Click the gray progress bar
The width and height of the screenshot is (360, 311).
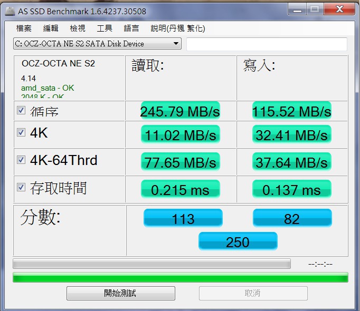coord(152,264)
